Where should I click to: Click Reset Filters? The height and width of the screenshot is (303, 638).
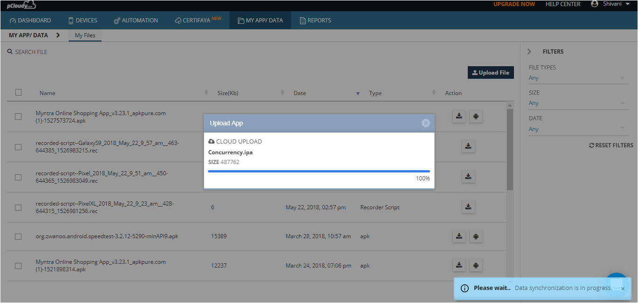coord(611,145)
